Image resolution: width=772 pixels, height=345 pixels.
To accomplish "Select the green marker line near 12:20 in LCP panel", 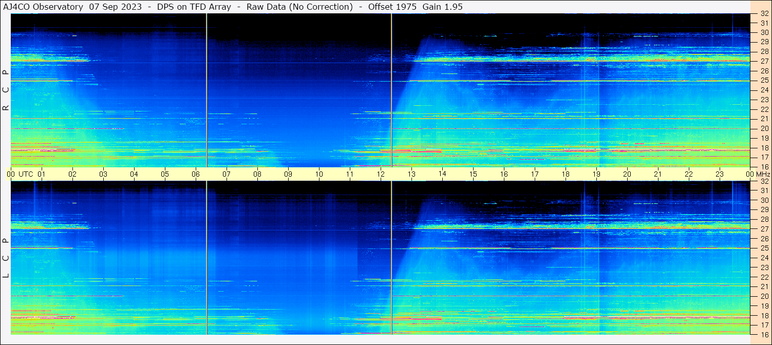I will tap(391, 258).
